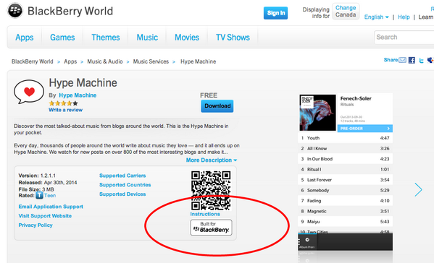Open Supported Countries link

tap(125, 185)
